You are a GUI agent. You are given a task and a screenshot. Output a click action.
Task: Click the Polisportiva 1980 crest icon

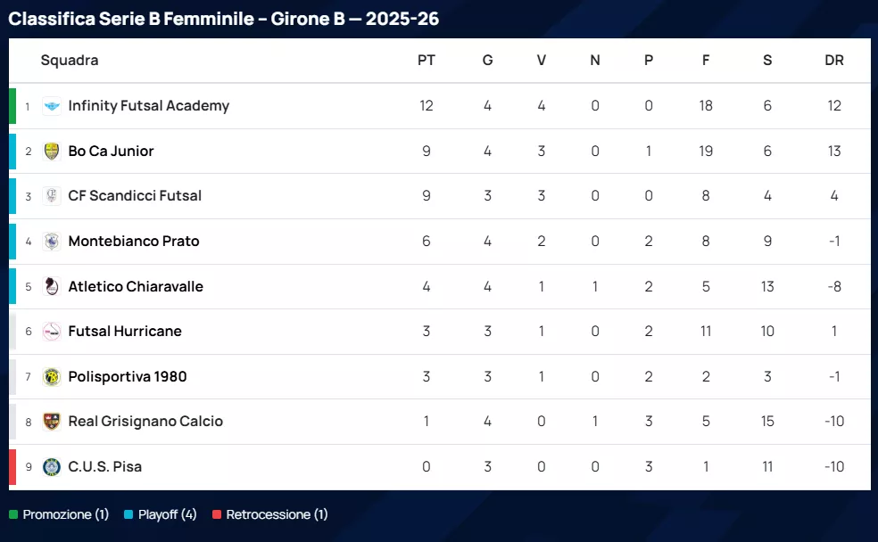[52, 377]
